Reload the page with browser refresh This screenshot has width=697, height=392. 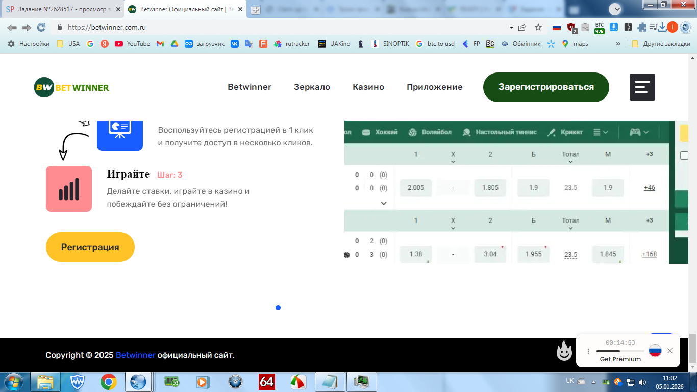(41, 28)
